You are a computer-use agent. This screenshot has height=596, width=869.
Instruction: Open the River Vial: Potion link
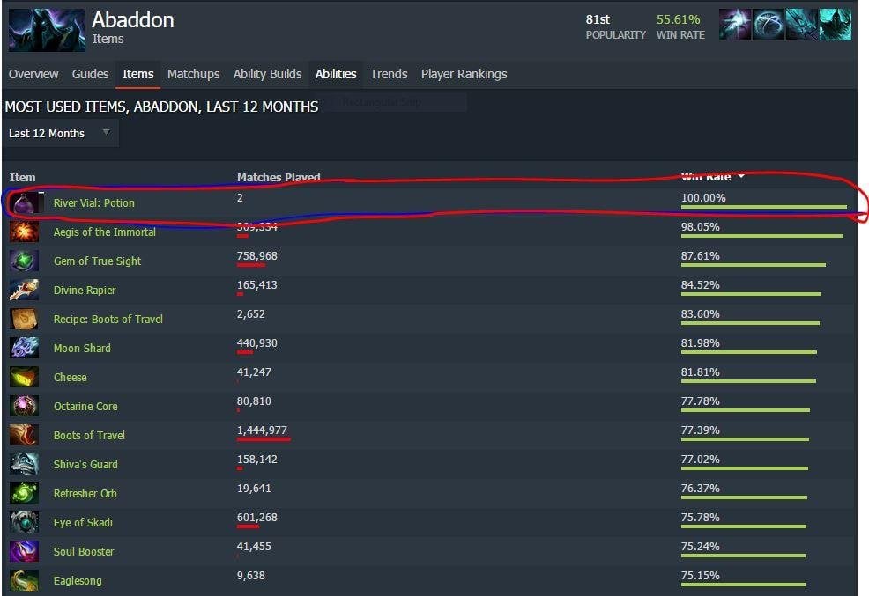pyautogui.click(x=93, y=203)
